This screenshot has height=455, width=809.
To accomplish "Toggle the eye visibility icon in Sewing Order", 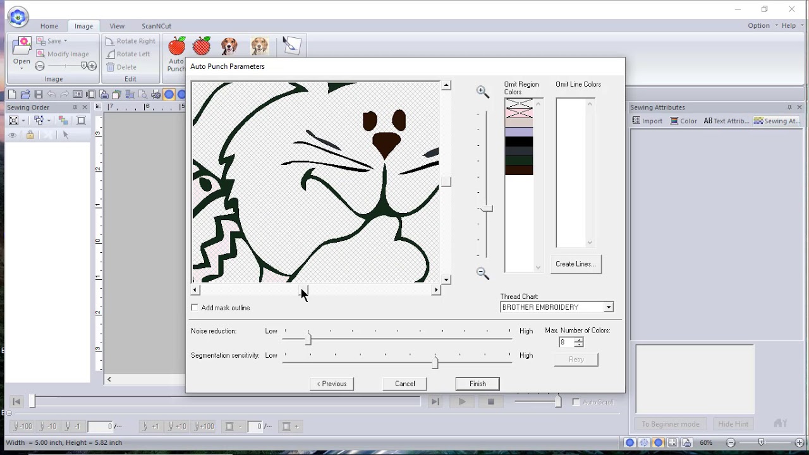I will (x=12, y=135).
